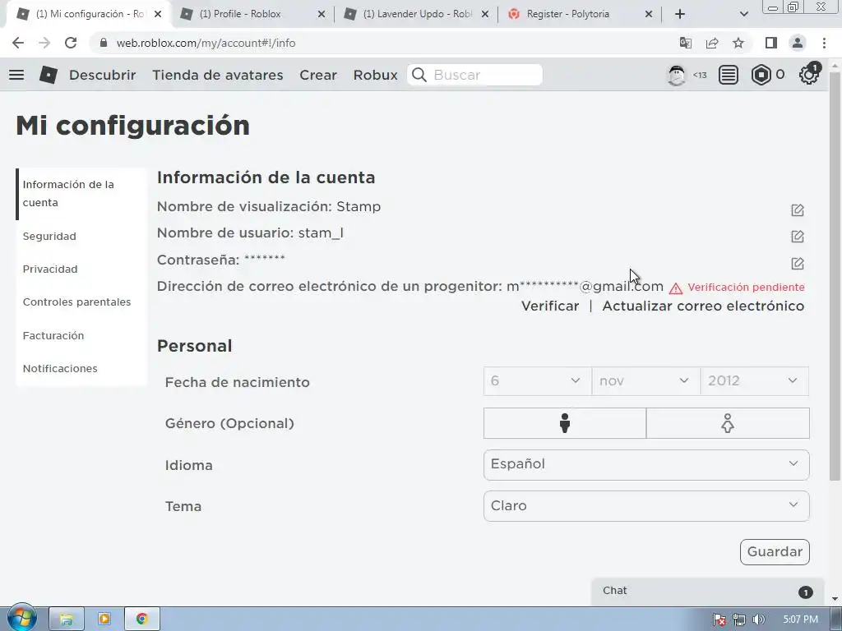
Task: Open the Chrome three-dot menu
Action: 824,43
